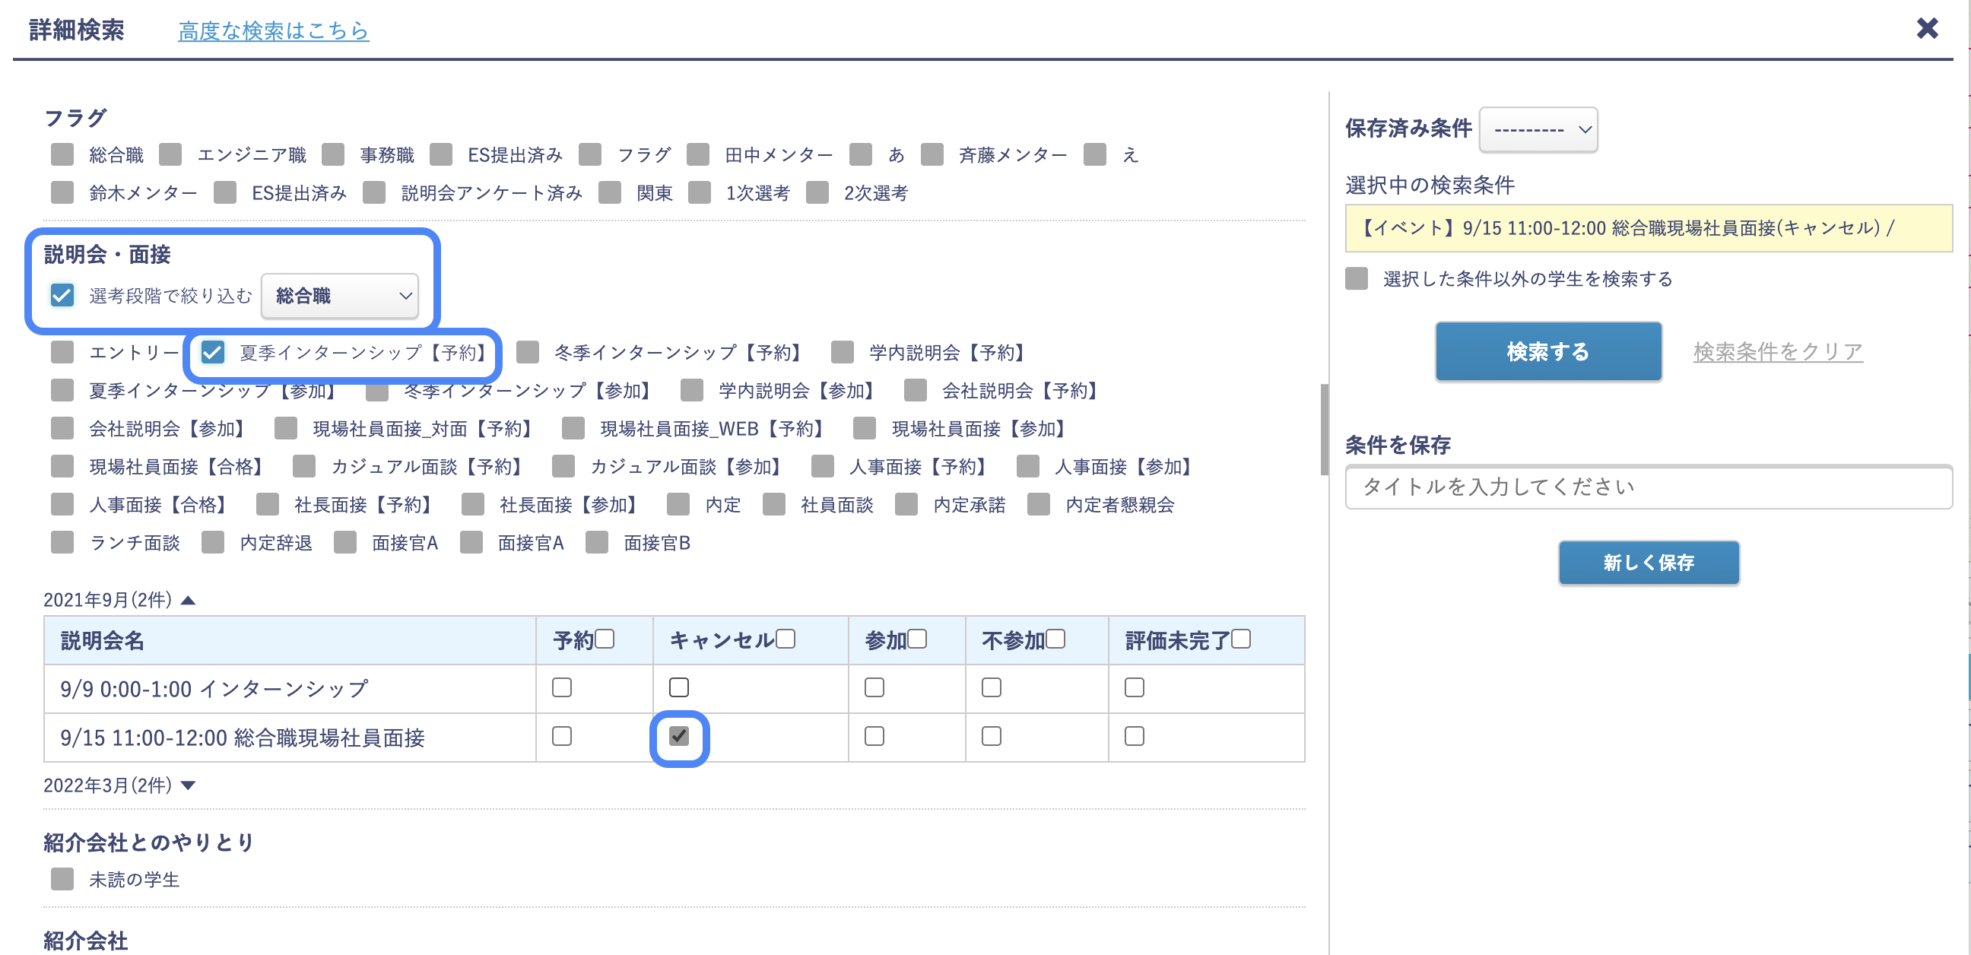Check the 田中メンター flag
The height and width of the screenshot is (955, 1971).
pyautogui.click(x=699, y=154)
